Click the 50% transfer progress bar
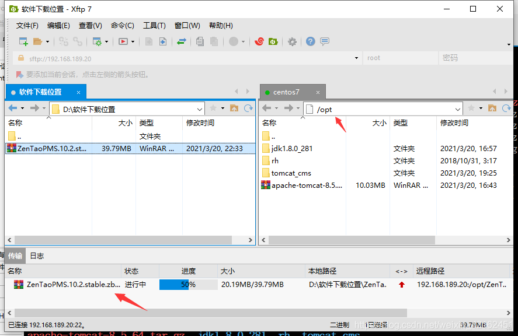 point(188,285)
